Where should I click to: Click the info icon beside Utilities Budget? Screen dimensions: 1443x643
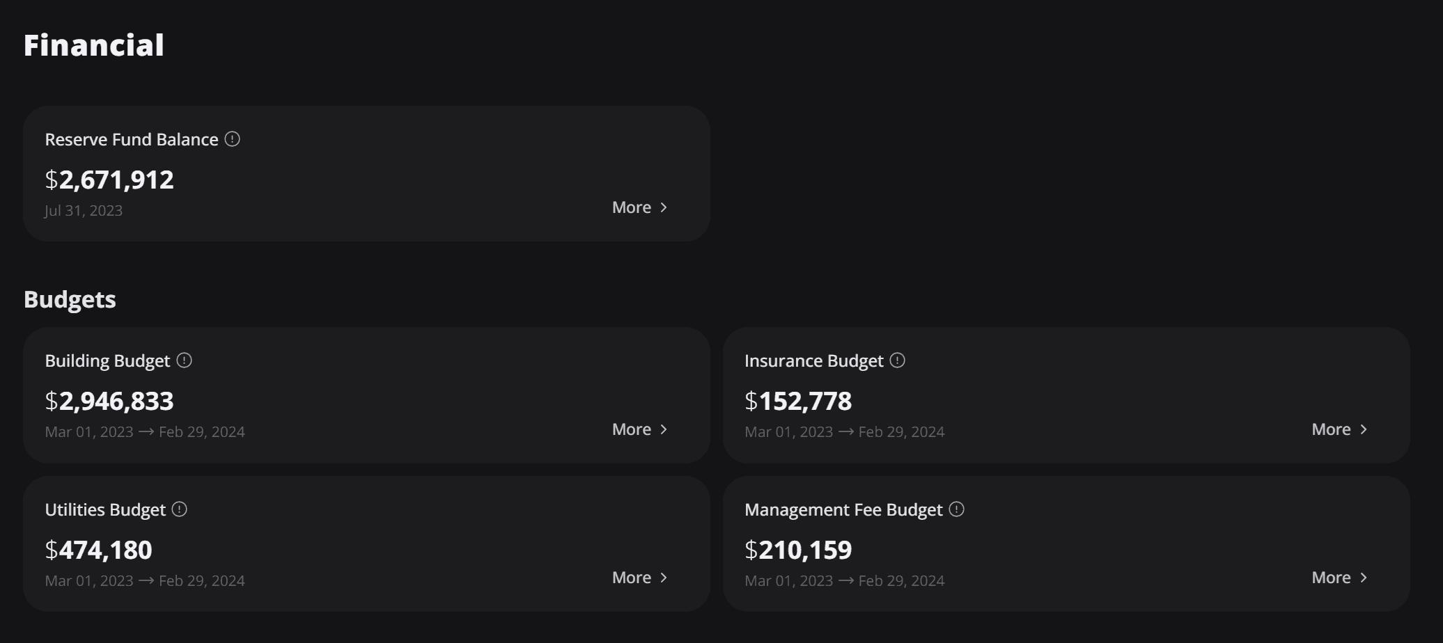179,509
